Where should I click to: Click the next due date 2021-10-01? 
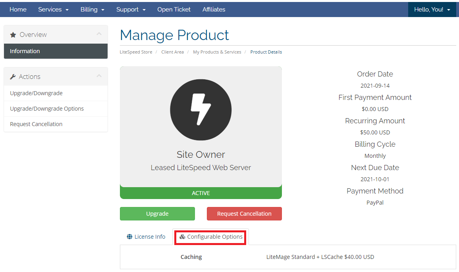coord(375,179)
